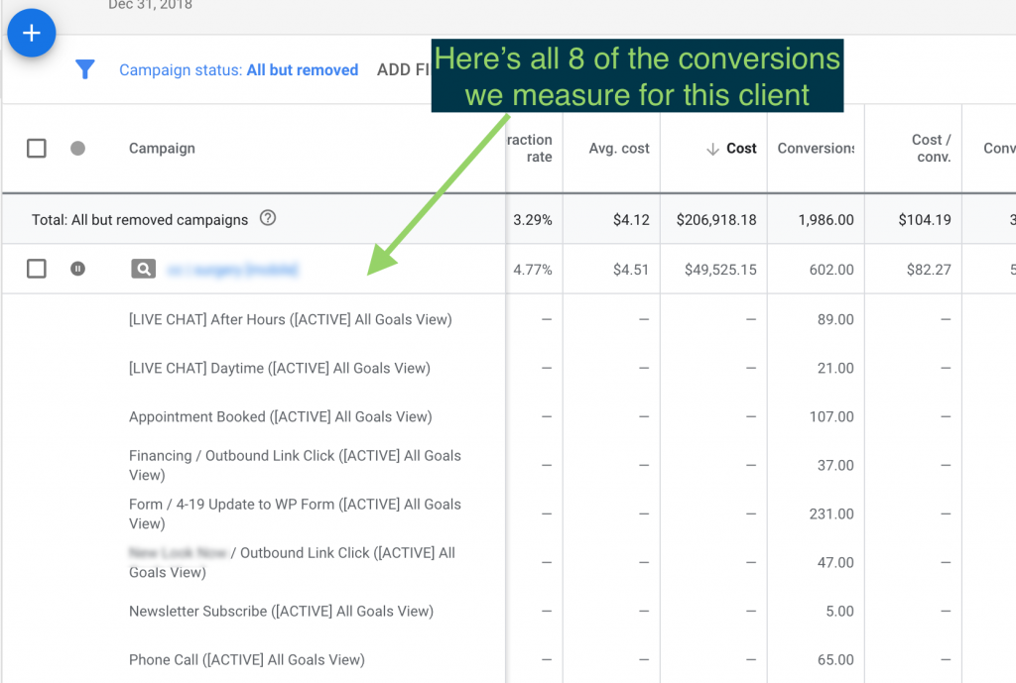Click the blurred campaign name link
This screenshot has height=683, width=1016.
tap(232, 269)
